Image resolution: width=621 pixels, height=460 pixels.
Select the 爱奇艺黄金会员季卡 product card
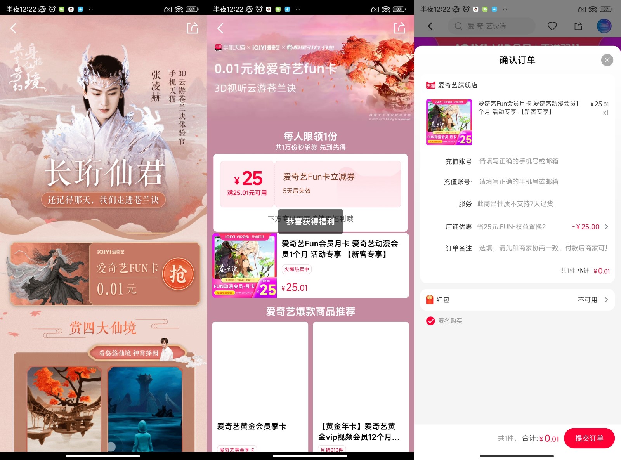click(x=260, y=387)
